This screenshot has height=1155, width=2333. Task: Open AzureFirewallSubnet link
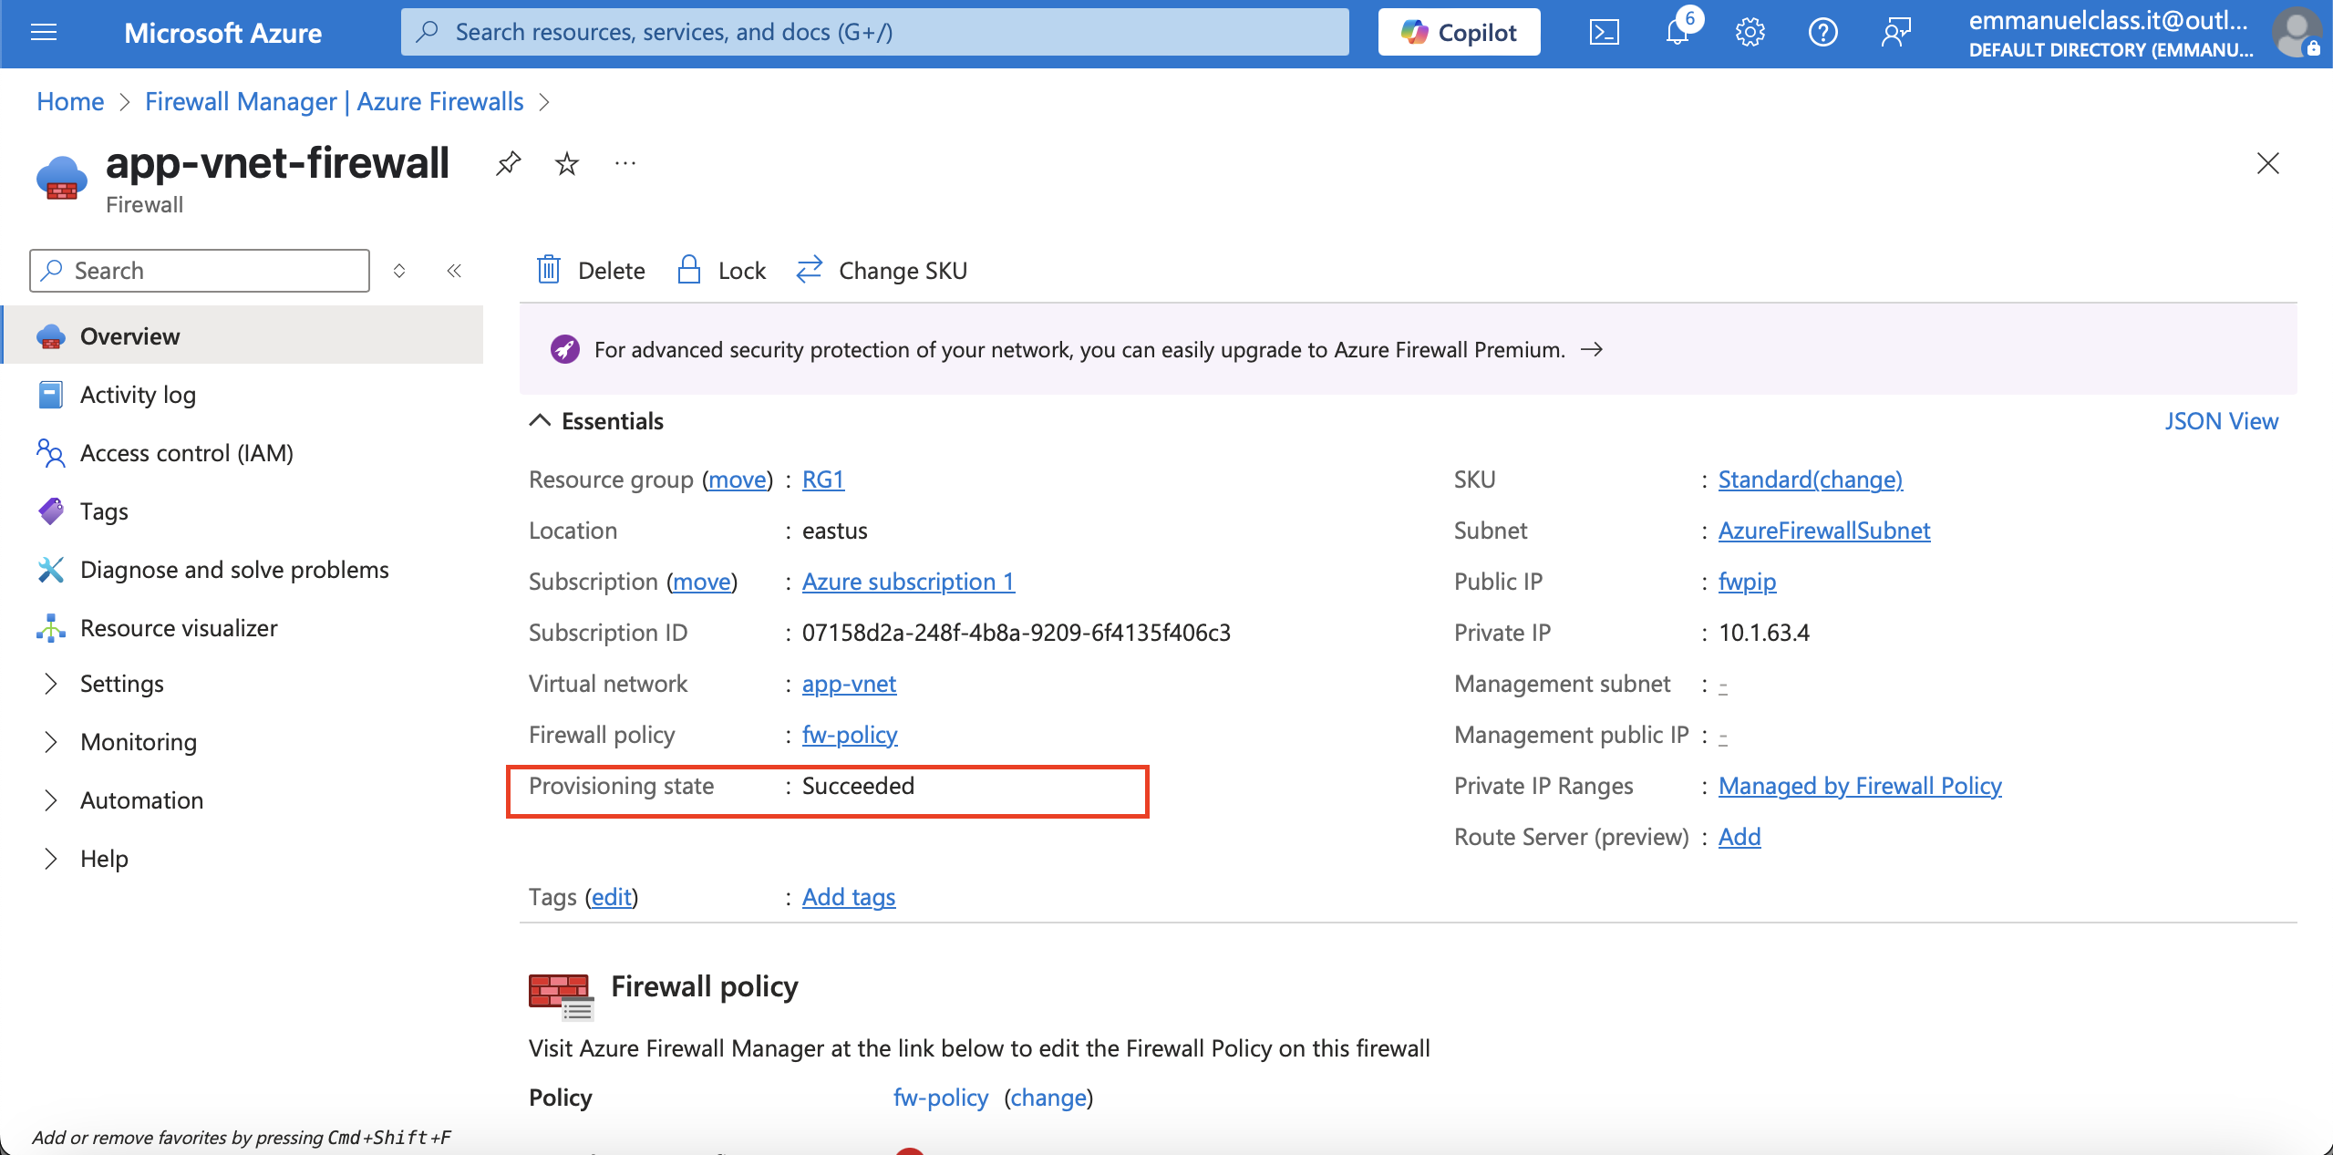pos(1824,531)
